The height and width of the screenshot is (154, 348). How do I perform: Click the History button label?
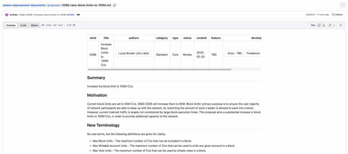[x=339, y=15]
